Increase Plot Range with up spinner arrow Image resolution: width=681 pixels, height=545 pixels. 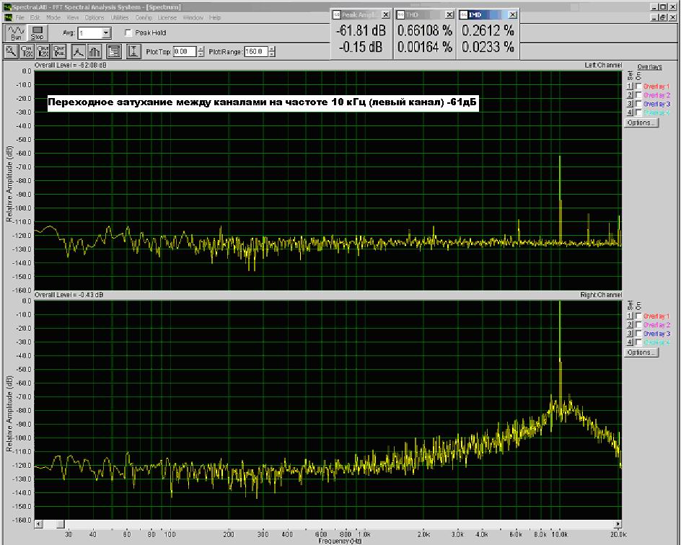coord(271,49)
